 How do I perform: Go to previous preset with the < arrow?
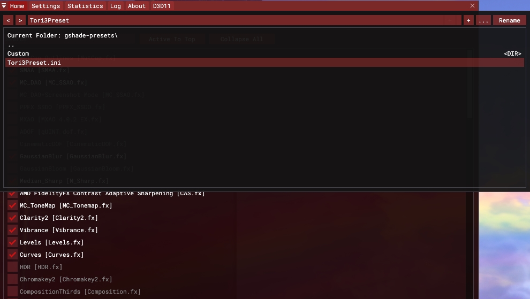click(x=8, y=20)
